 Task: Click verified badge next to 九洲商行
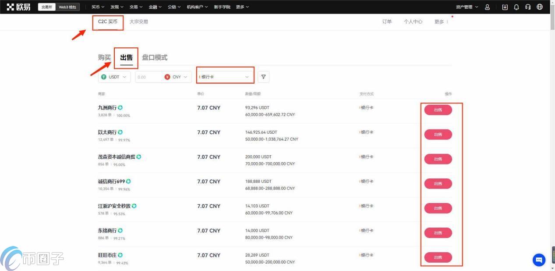click(120, 107)
